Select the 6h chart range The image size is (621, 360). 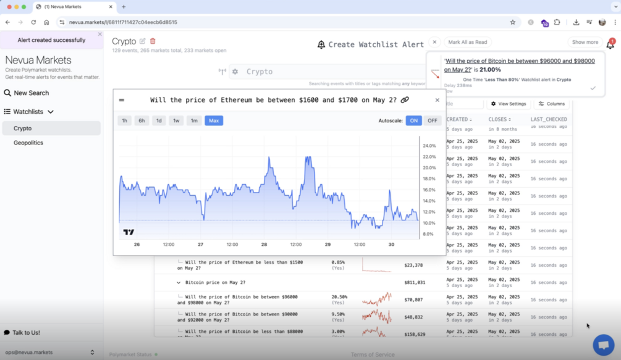click(x=142, y=120)
